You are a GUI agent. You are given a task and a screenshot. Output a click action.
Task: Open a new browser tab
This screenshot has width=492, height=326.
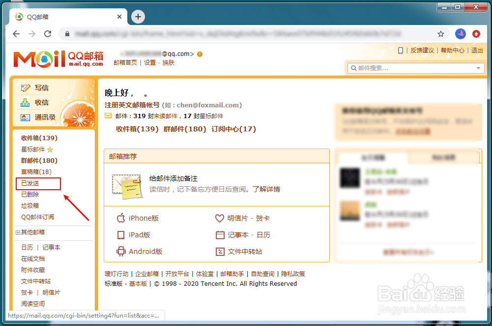[138, 17]
